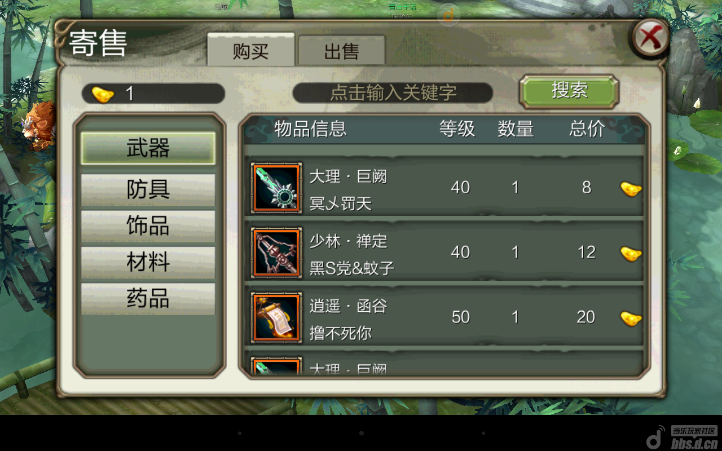Select the 武器 category
The height and width of the screenshot is (451, 722).
coord(148,149)
